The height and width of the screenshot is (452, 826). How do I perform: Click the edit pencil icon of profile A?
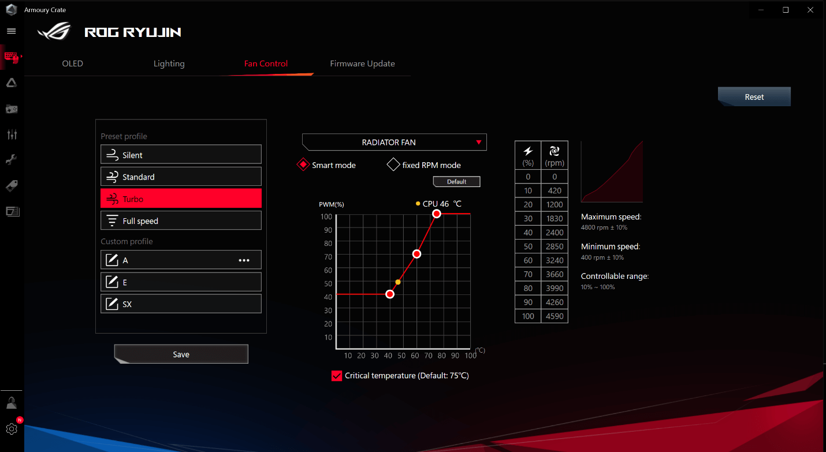(111, 260)
